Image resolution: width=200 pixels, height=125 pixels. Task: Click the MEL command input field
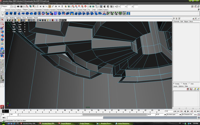pos(55,117)
